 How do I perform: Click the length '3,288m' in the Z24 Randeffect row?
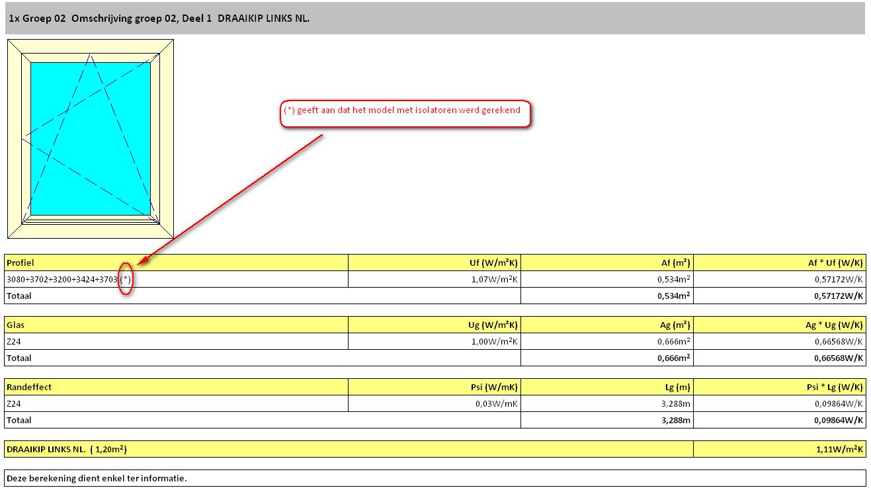click(677, 403)
